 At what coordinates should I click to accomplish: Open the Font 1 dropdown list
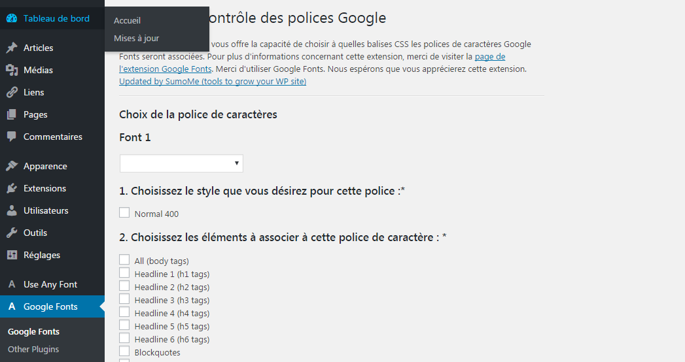point(181,163)
